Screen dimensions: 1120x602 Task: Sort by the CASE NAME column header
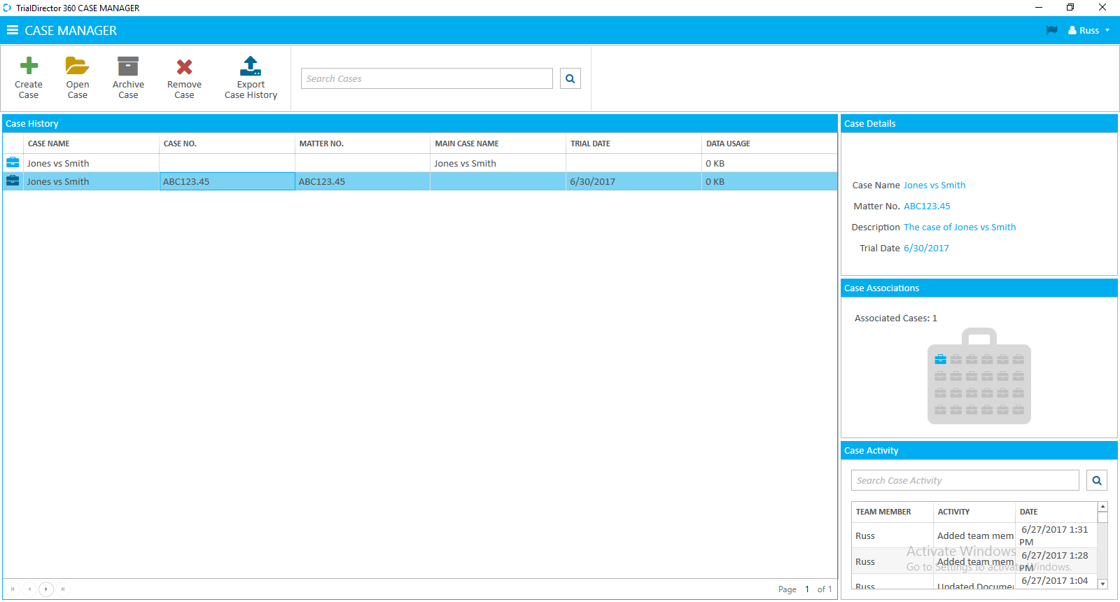coord(49,143)
